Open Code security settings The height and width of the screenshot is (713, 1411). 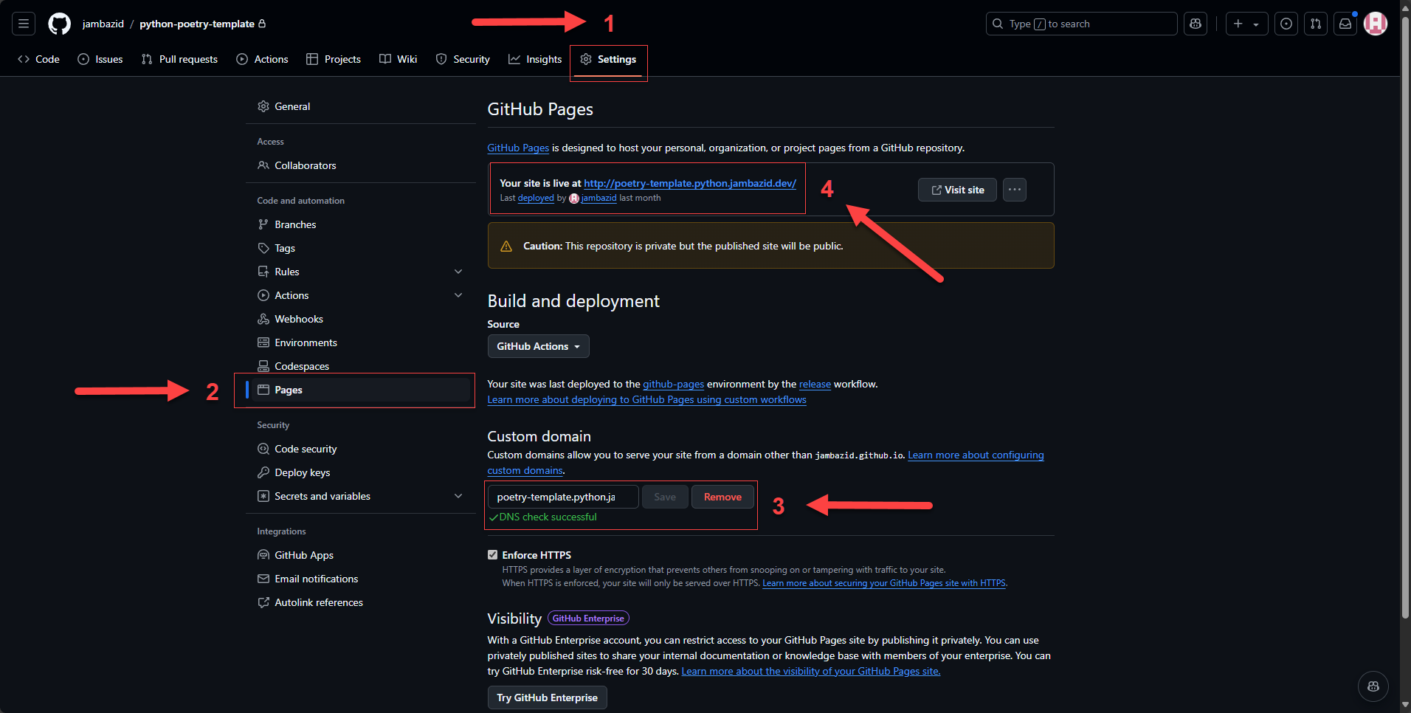pos(361,449)
